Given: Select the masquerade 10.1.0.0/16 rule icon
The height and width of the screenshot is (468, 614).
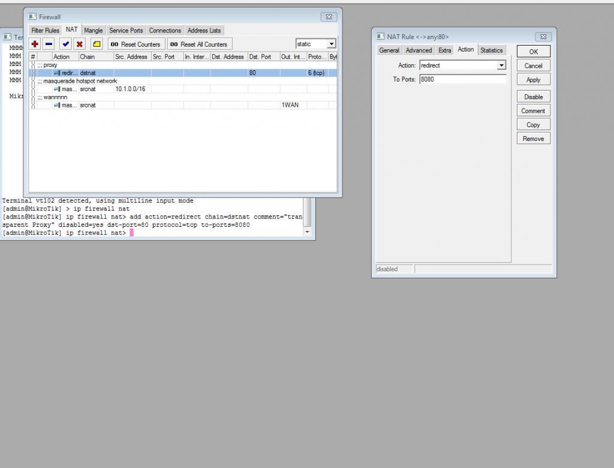Looking at the screenshot, I should (x=57, y=89).
